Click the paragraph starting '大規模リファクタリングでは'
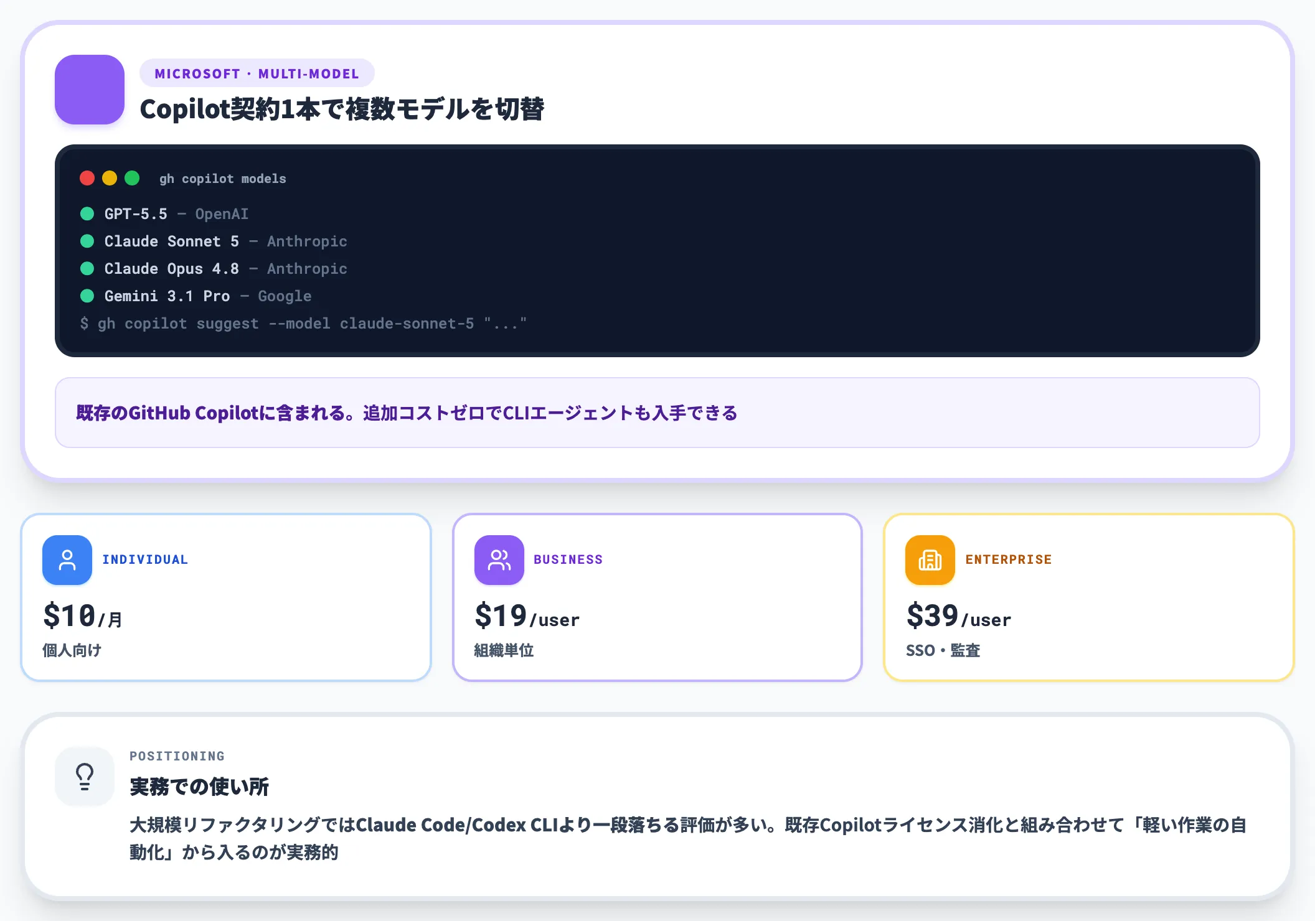The height and width of the screenshot is (921, 1315). click(688, 838)
